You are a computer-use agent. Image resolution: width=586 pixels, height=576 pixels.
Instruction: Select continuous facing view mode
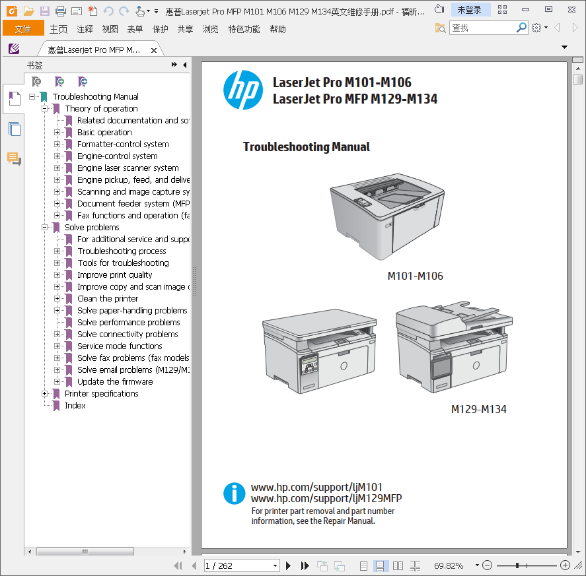(415, 566)
